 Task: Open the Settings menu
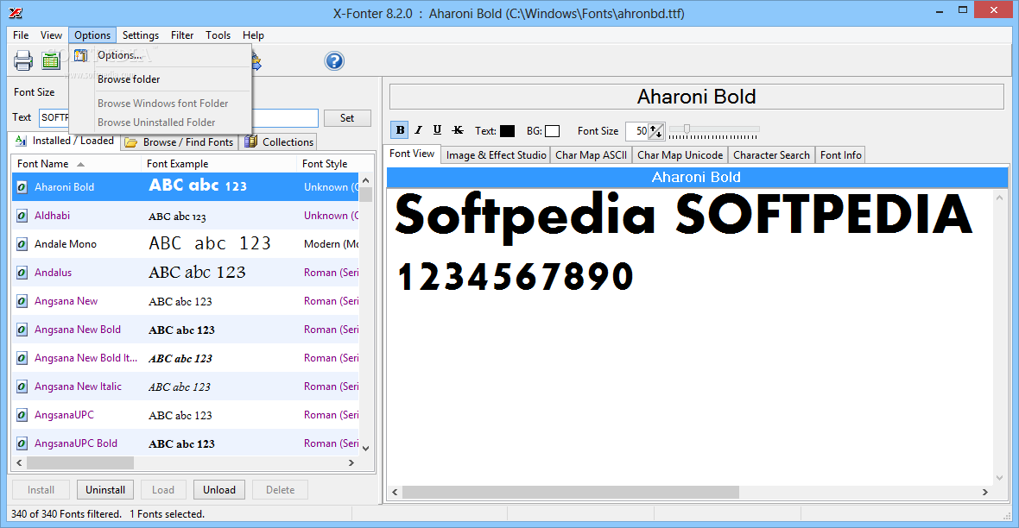tap(141, 35)
